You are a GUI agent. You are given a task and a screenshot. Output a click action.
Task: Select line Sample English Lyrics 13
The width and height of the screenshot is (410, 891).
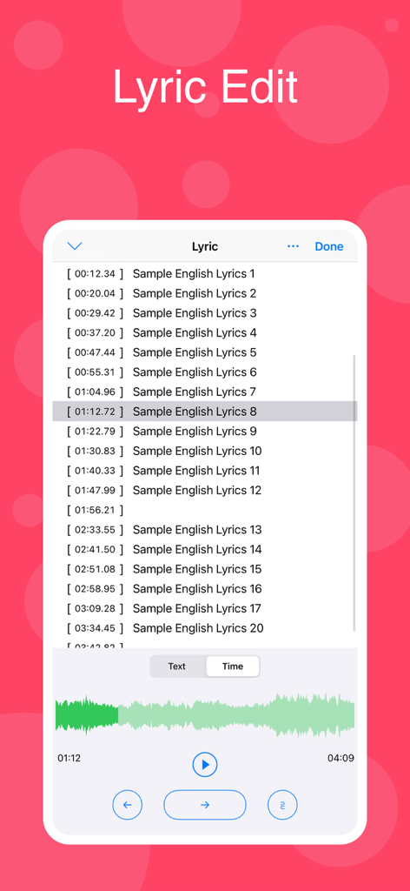(x=197, y=530)
